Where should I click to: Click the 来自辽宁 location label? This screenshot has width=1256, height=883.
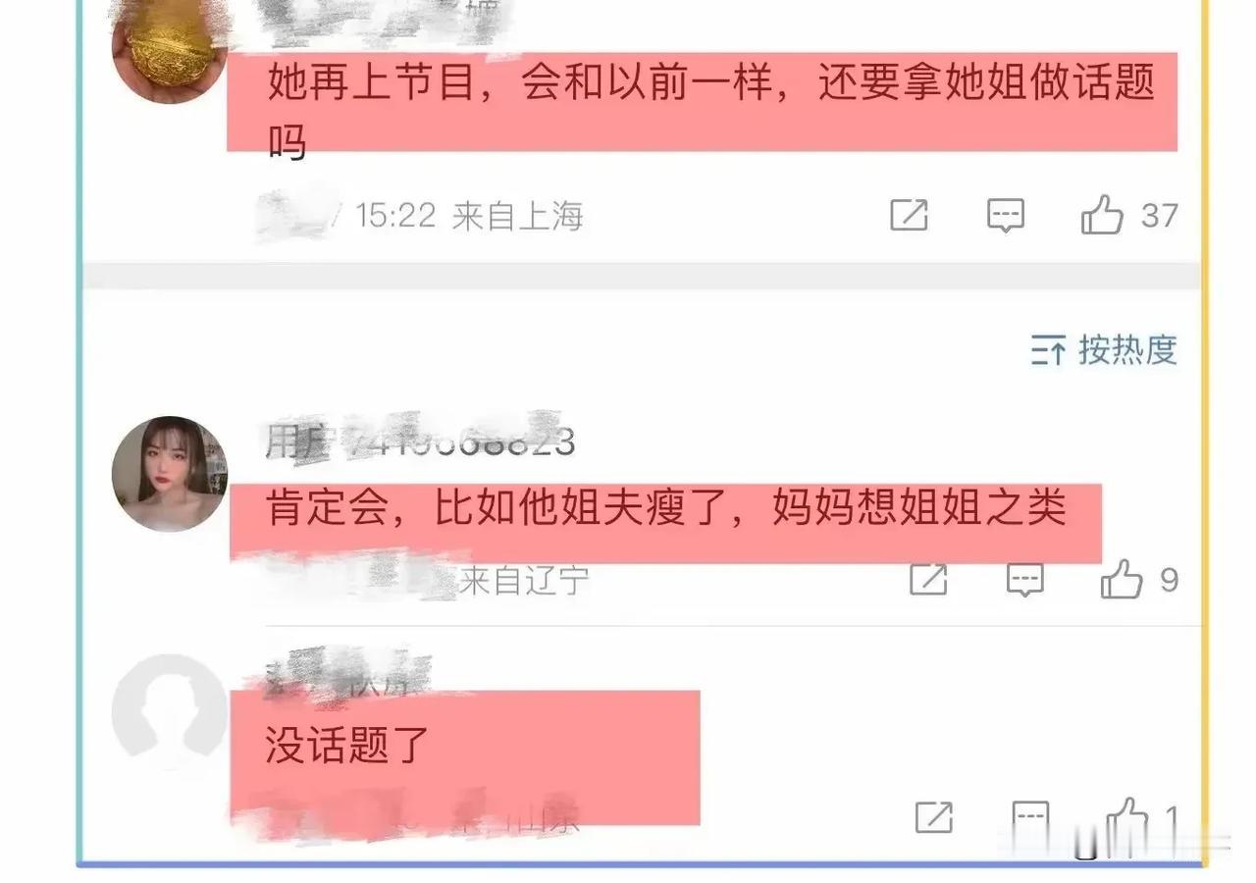(x=524, y=581)
